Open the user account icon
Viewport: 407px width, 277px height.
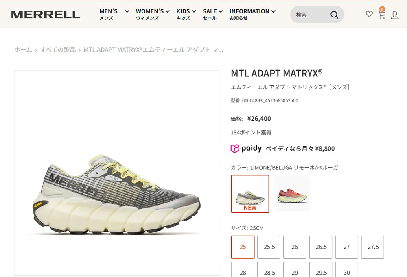point(394,15)
